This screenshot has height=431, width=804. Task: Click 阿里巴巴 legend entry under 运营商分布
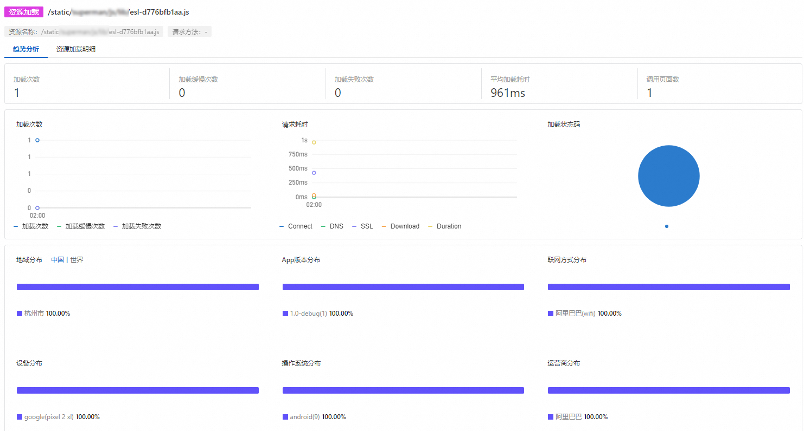pyautogui.click(x=578, y=417)
